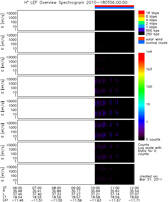The image size is (168, 202).
Task: Click the 'LAT' row header
Action: [5, 200]
